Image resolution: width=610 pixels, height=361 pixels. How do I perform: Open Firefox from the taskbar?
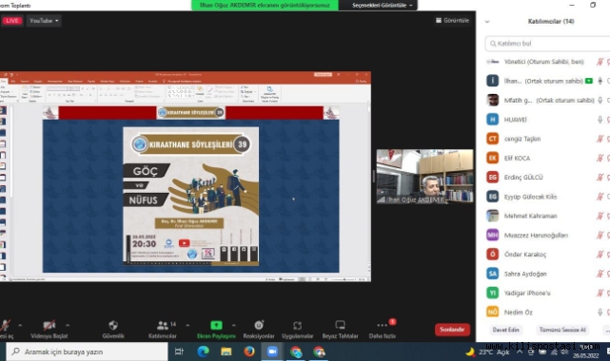point(249,351)
